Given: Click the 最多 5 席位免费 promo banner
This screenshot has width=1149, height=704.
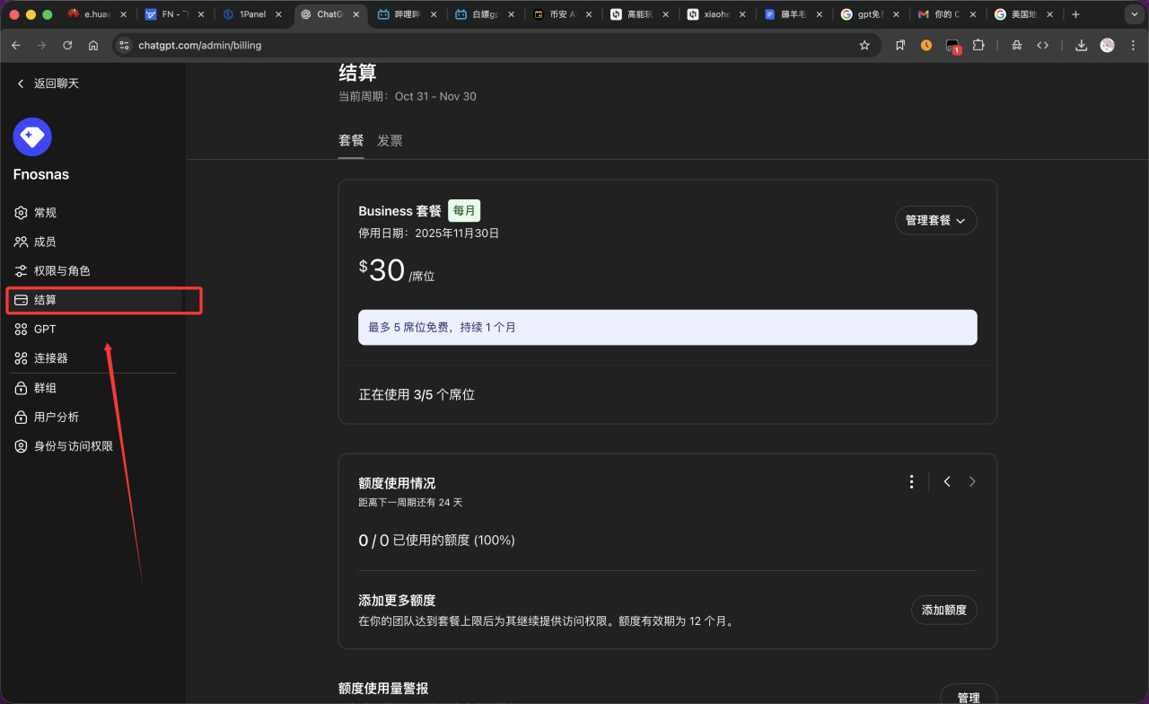Looking at the screenshot, I should coord(668,328).
